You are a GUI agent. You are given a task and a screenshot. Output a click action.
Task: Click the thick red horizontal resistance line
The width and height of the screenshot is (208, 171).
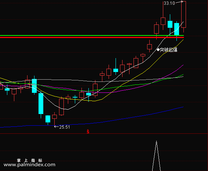point(92,38)
